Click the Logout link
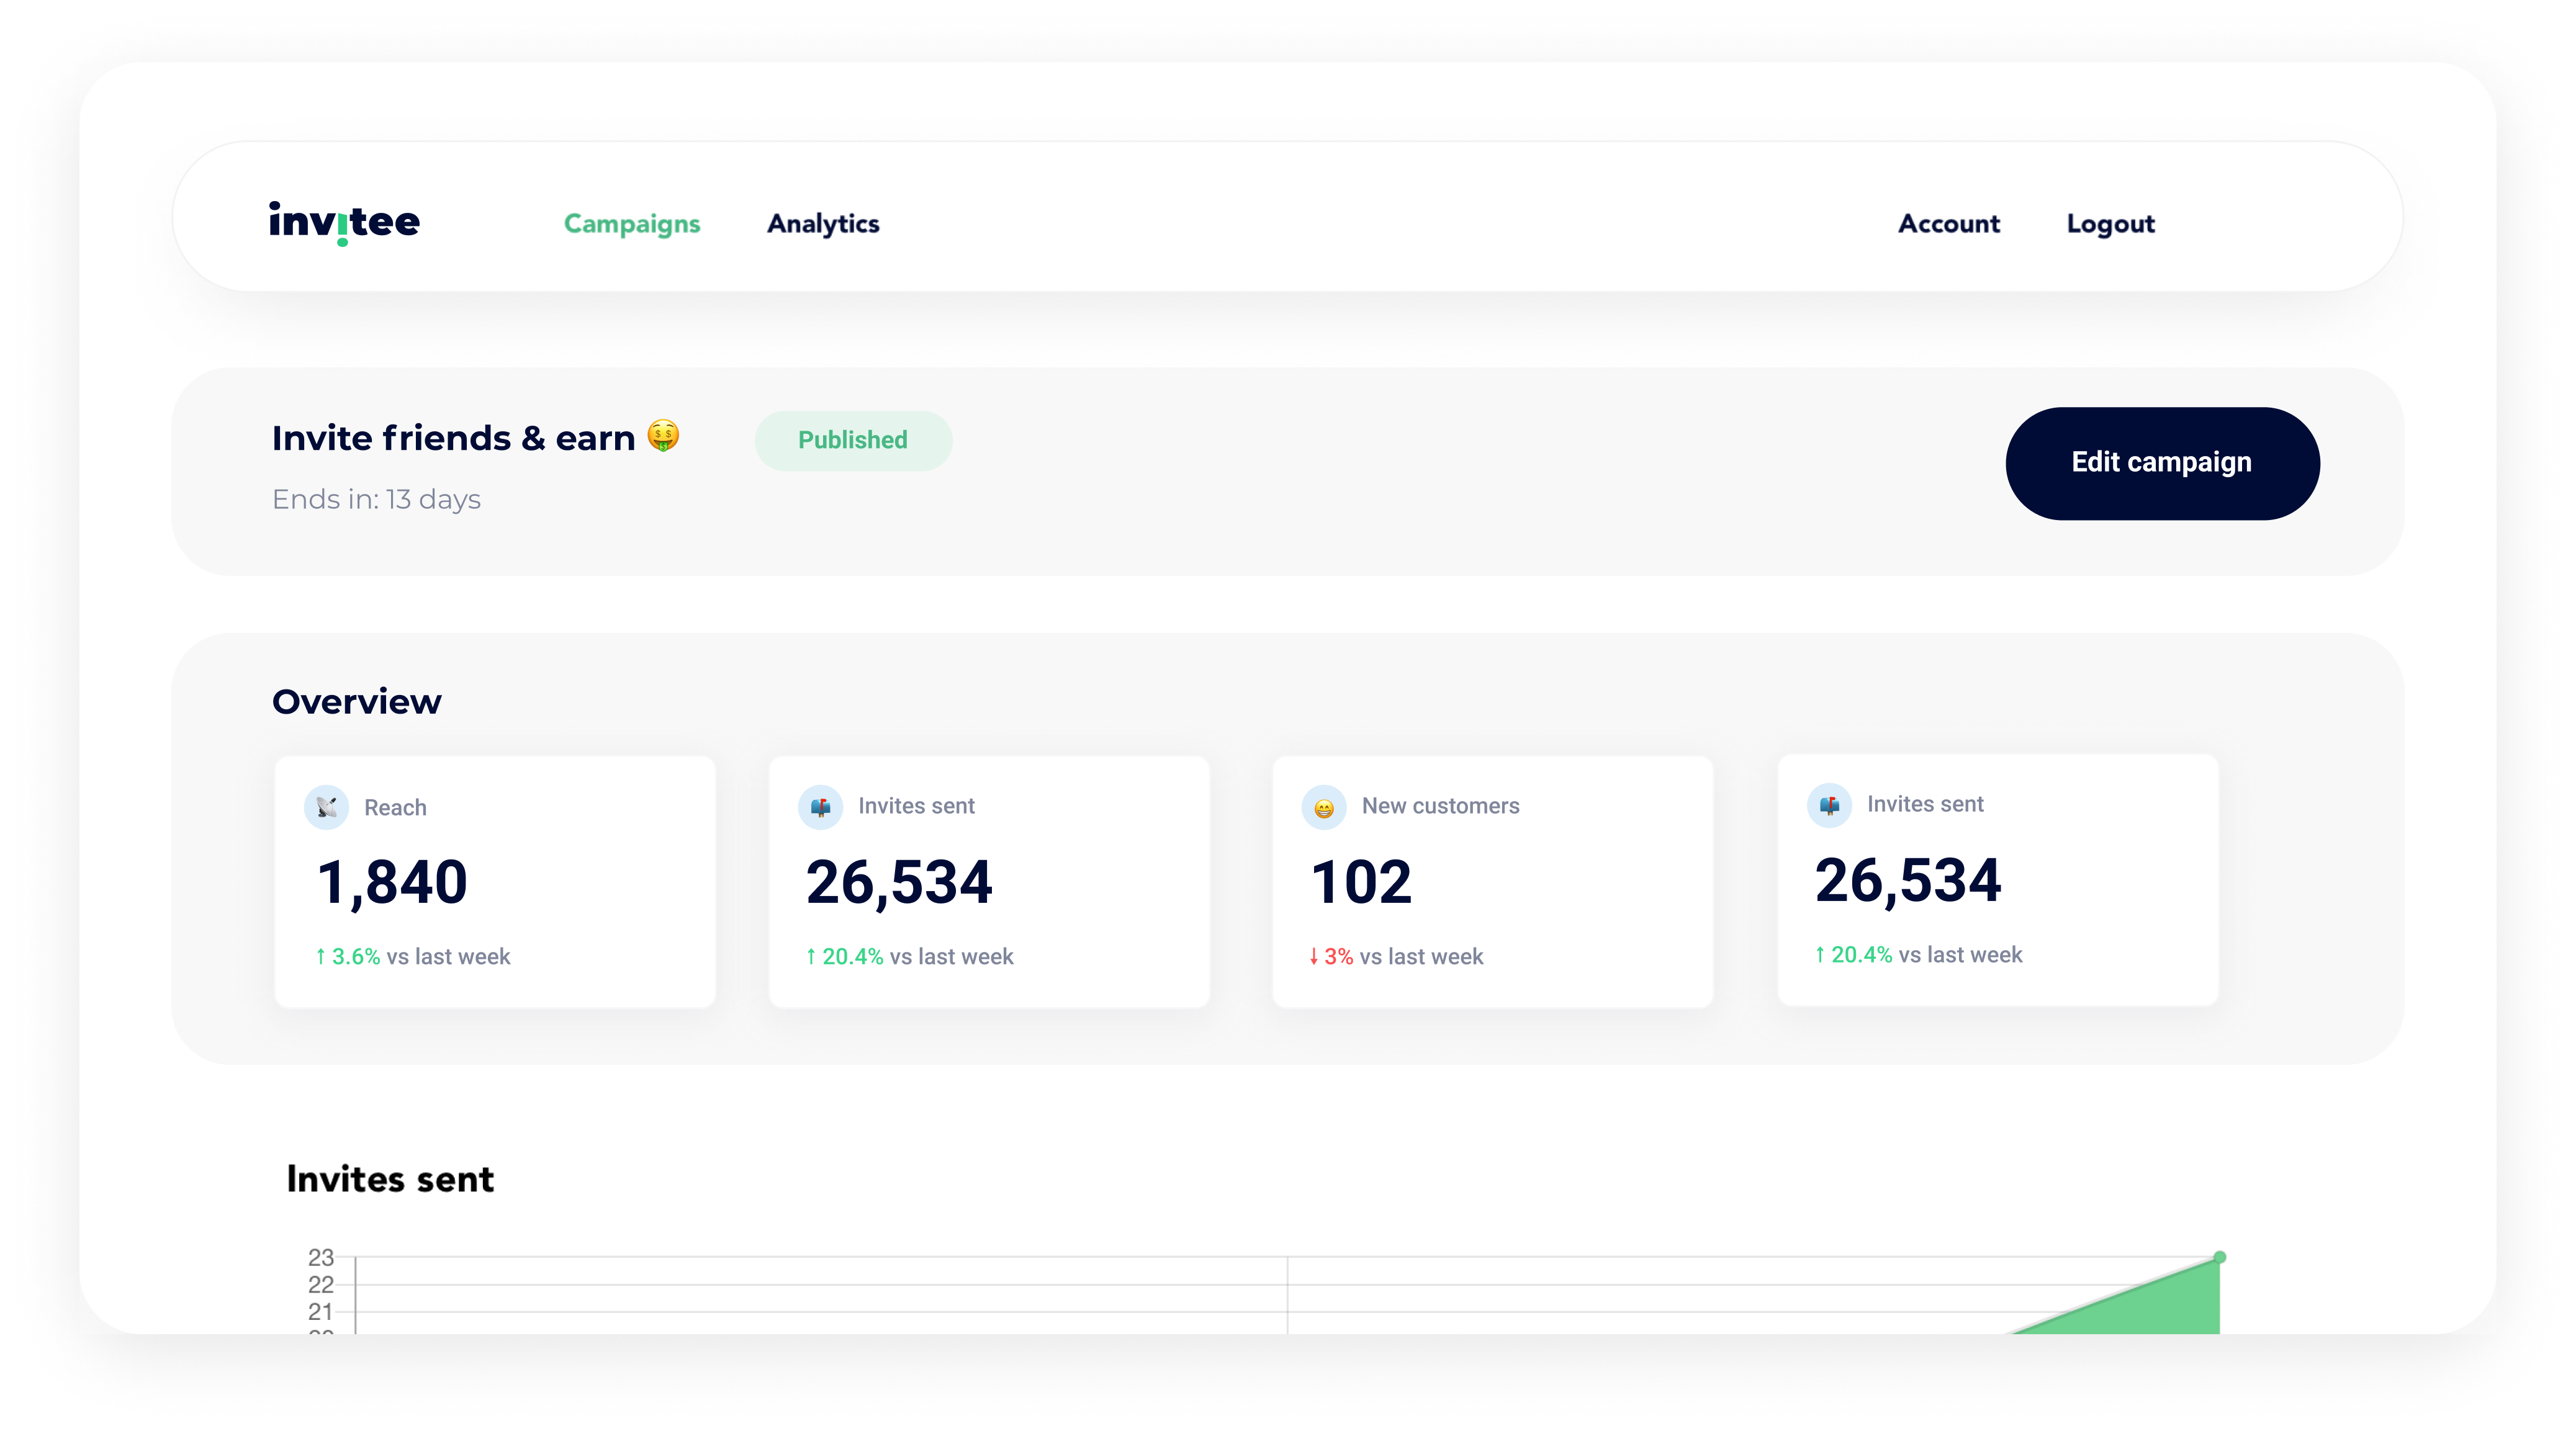The width and height of the screenshot is (2576, 1431). 2110,224
